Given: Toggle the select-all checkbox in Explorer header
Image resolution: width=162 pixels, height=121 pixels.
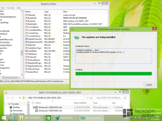Looking at the screenshot, I should (33, 103).
